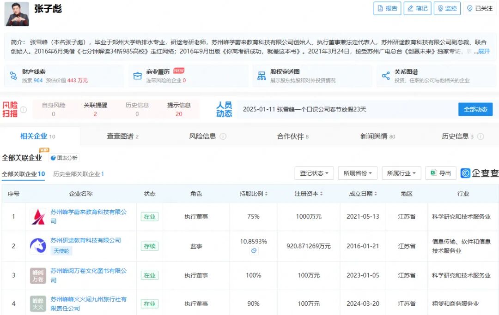Switch to the 风险信息 tab
The width and height of the screenshot is (499, 315).
coord(207,136)
